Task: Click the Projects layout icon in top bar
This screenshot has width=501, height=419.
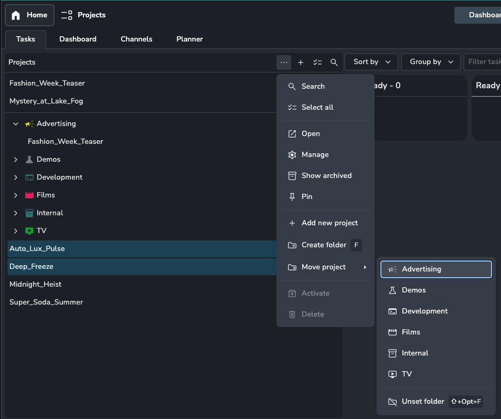Action: (x=67, y=15)
